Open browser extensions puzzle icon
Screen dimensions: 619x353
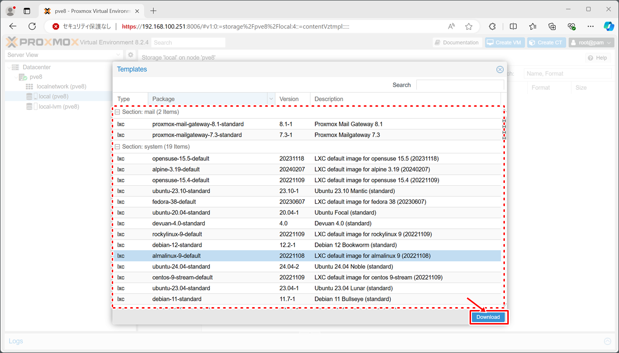click(492, 27)
